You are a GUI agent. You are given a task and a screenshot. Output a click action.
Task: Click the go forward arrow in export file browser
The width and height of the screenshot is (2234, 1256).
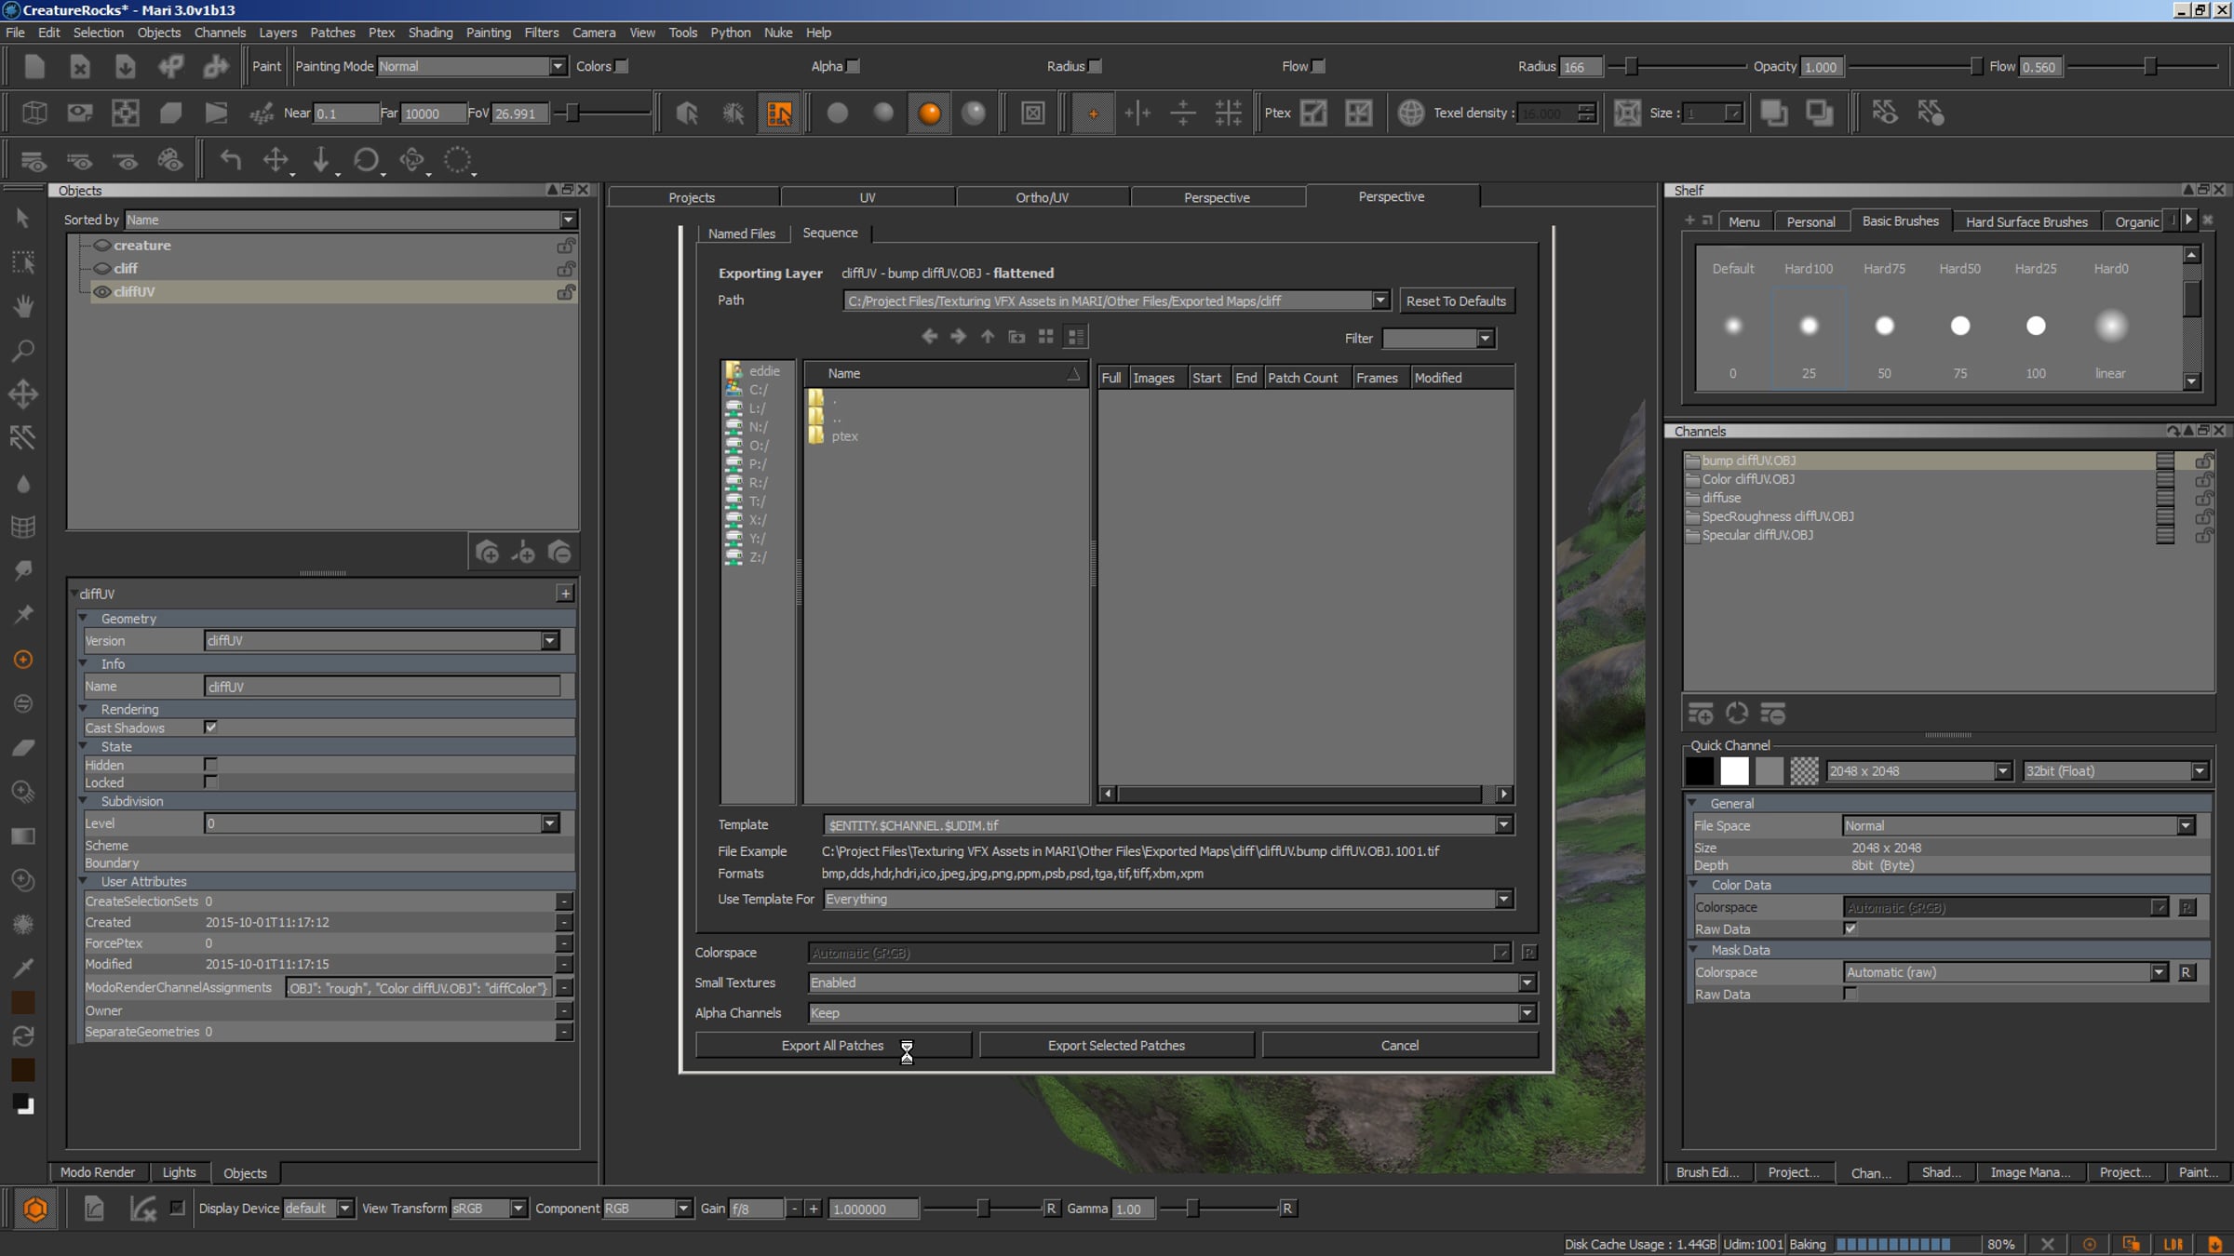(x=958, y=337)
